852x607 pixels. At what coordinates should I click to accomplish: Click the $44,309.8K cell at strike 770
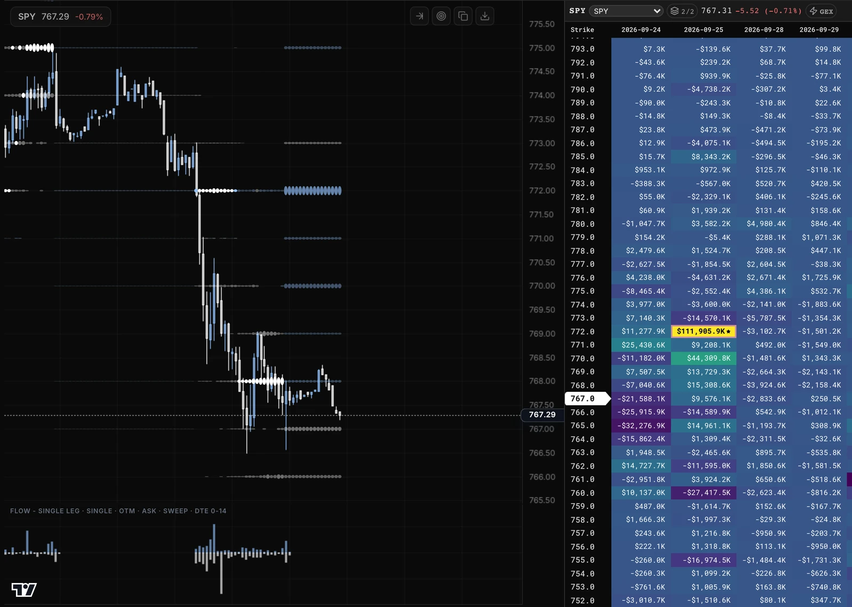click(x=703, y=358)
